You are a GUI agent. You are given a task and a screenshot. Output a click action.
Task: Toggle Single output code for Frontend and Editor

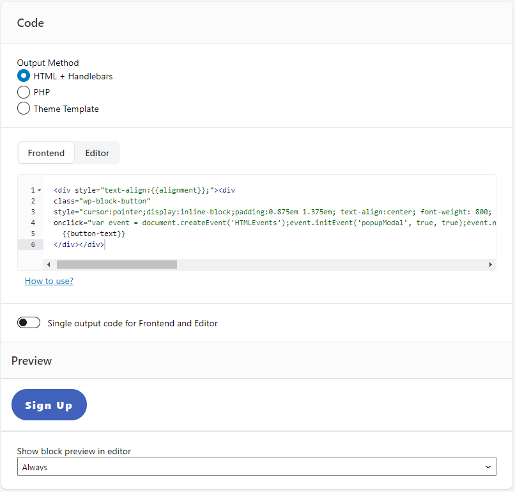29,322
